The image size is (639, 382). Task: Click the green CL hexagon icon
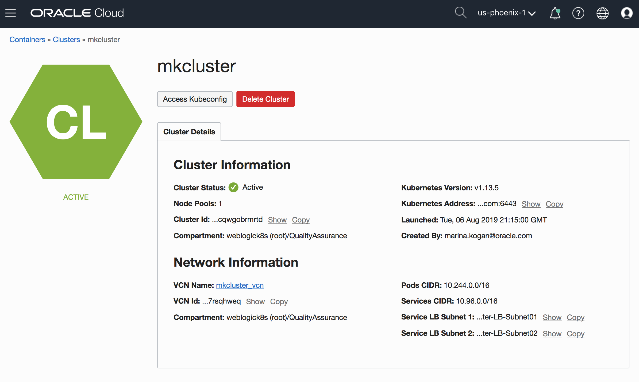click(x=76, y=122)
